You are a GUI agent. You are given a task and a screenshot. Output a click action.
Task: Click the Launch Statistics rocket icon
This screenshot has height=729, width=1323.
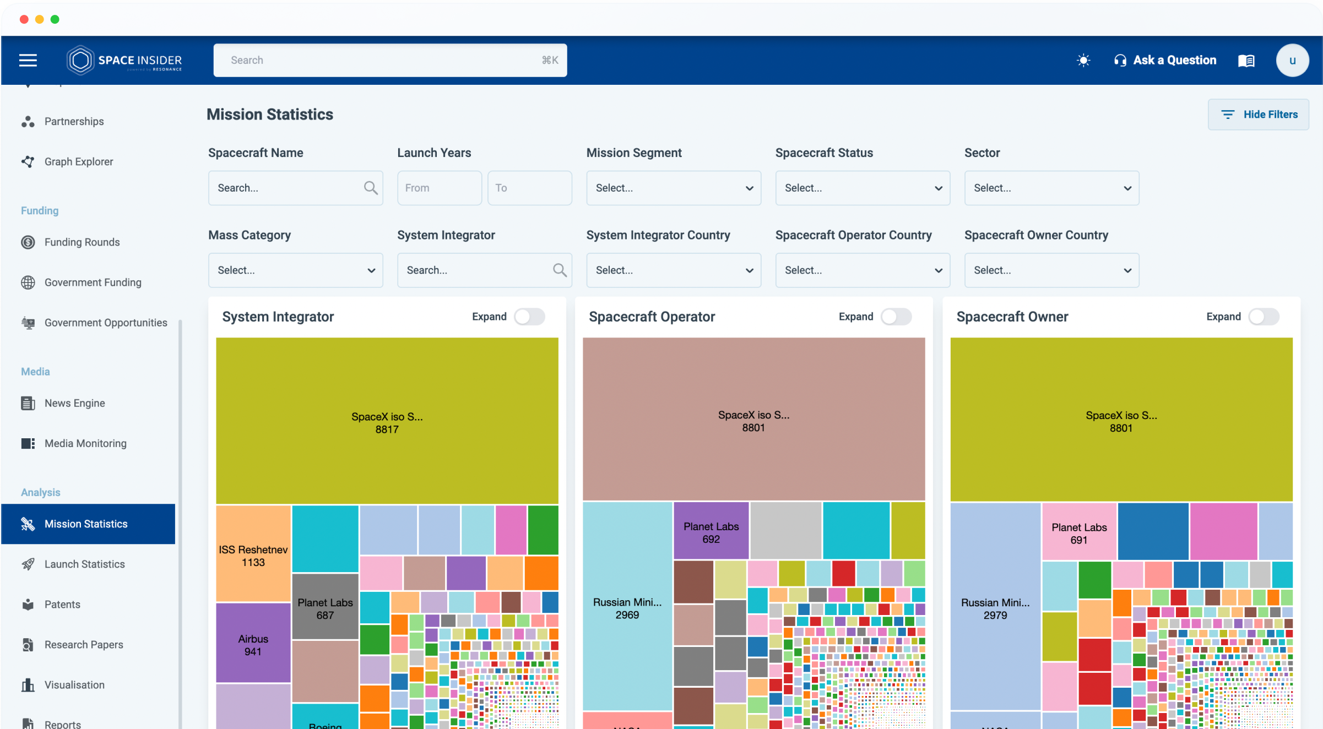(x=28, y=564)
